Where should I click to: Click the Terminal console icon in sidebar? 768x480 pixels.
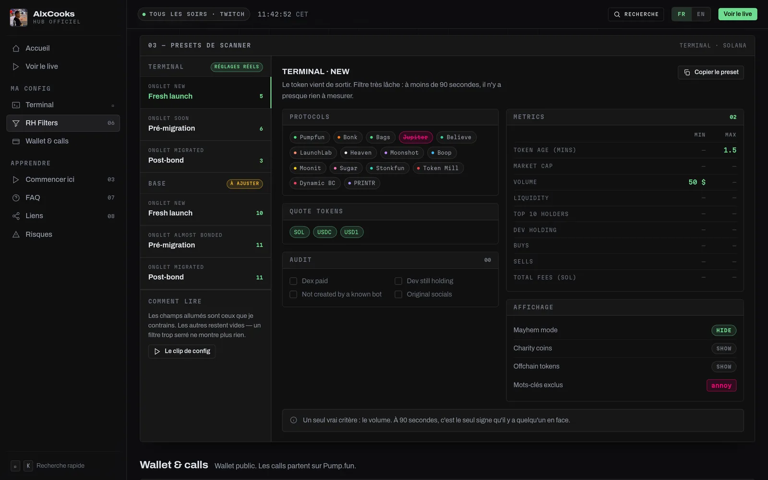[x=16, y=105]
